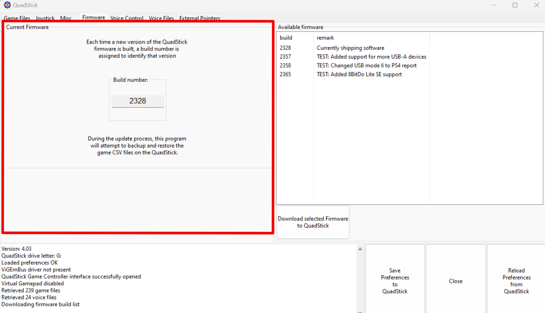Open the Voice Files tab
The image size is (545, 313).
pyautogui.click(x=161, y=18)
